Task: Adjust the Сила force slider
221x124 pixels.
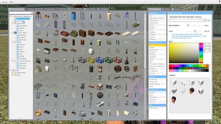Action: tap(195, 31)
